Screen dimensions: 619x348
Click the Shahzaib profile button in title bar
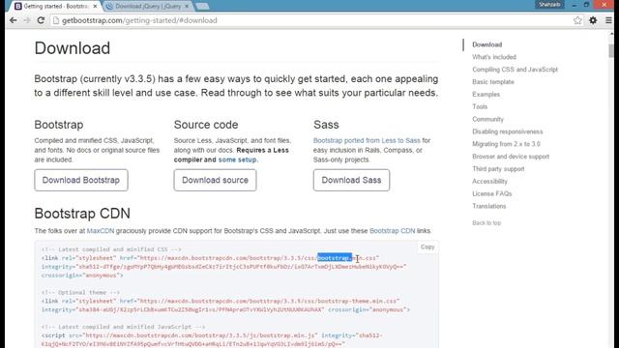pos(549,5)
